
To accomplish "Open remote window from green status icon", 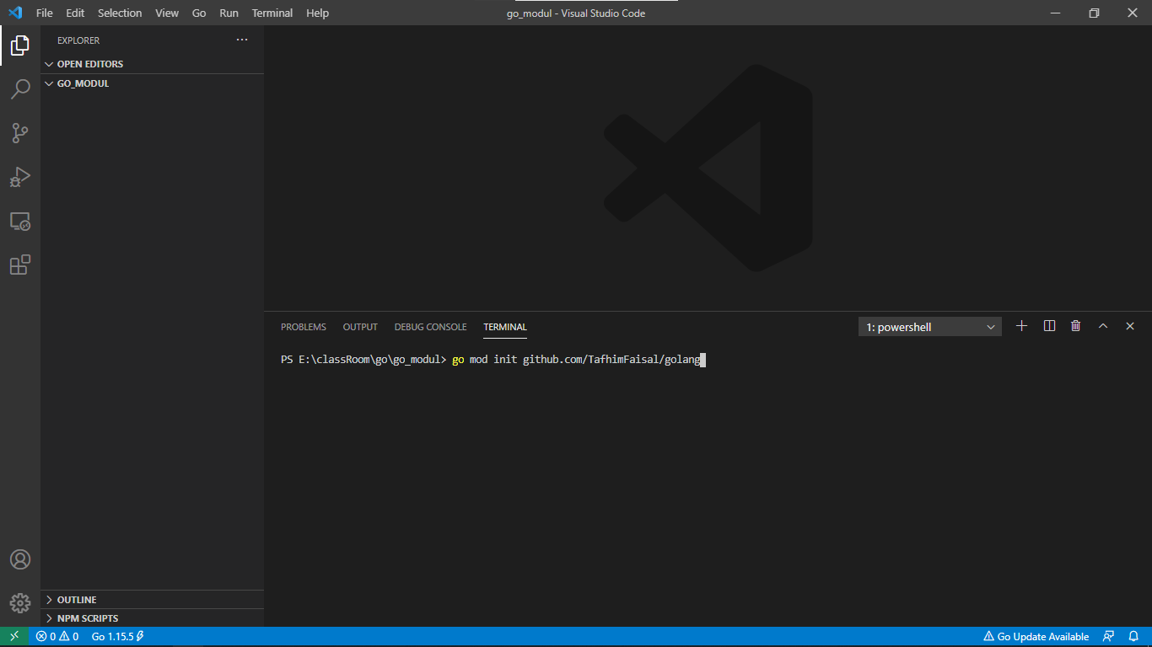I will 14,637.
